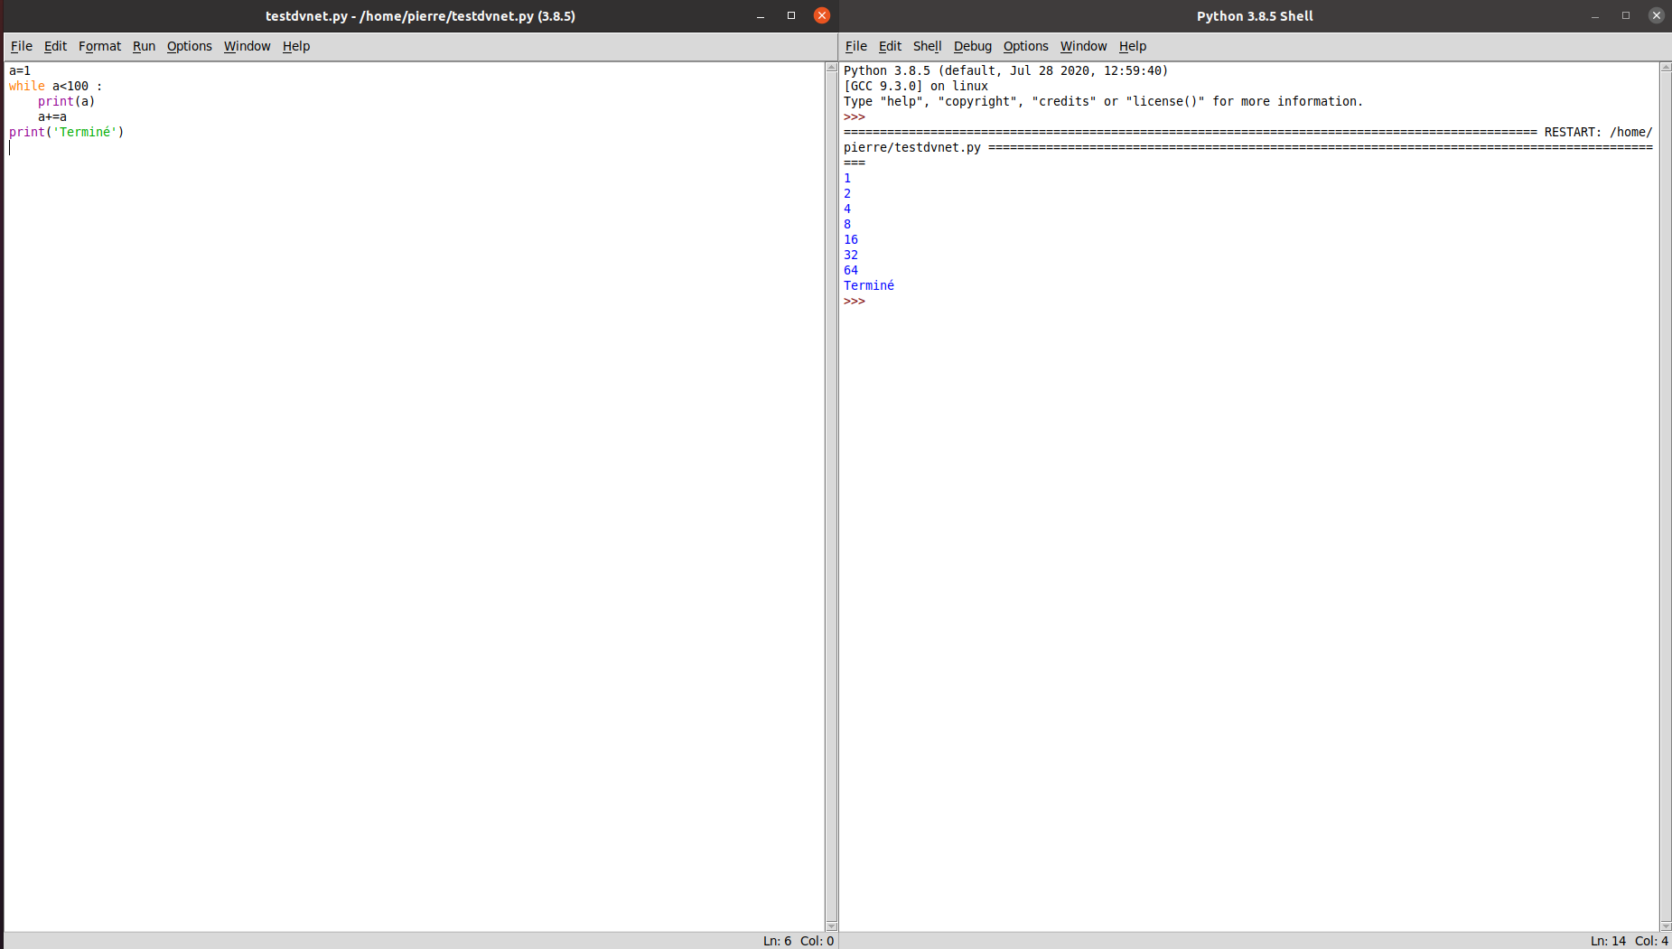Open the Options menu in editor window

(189, 46)
